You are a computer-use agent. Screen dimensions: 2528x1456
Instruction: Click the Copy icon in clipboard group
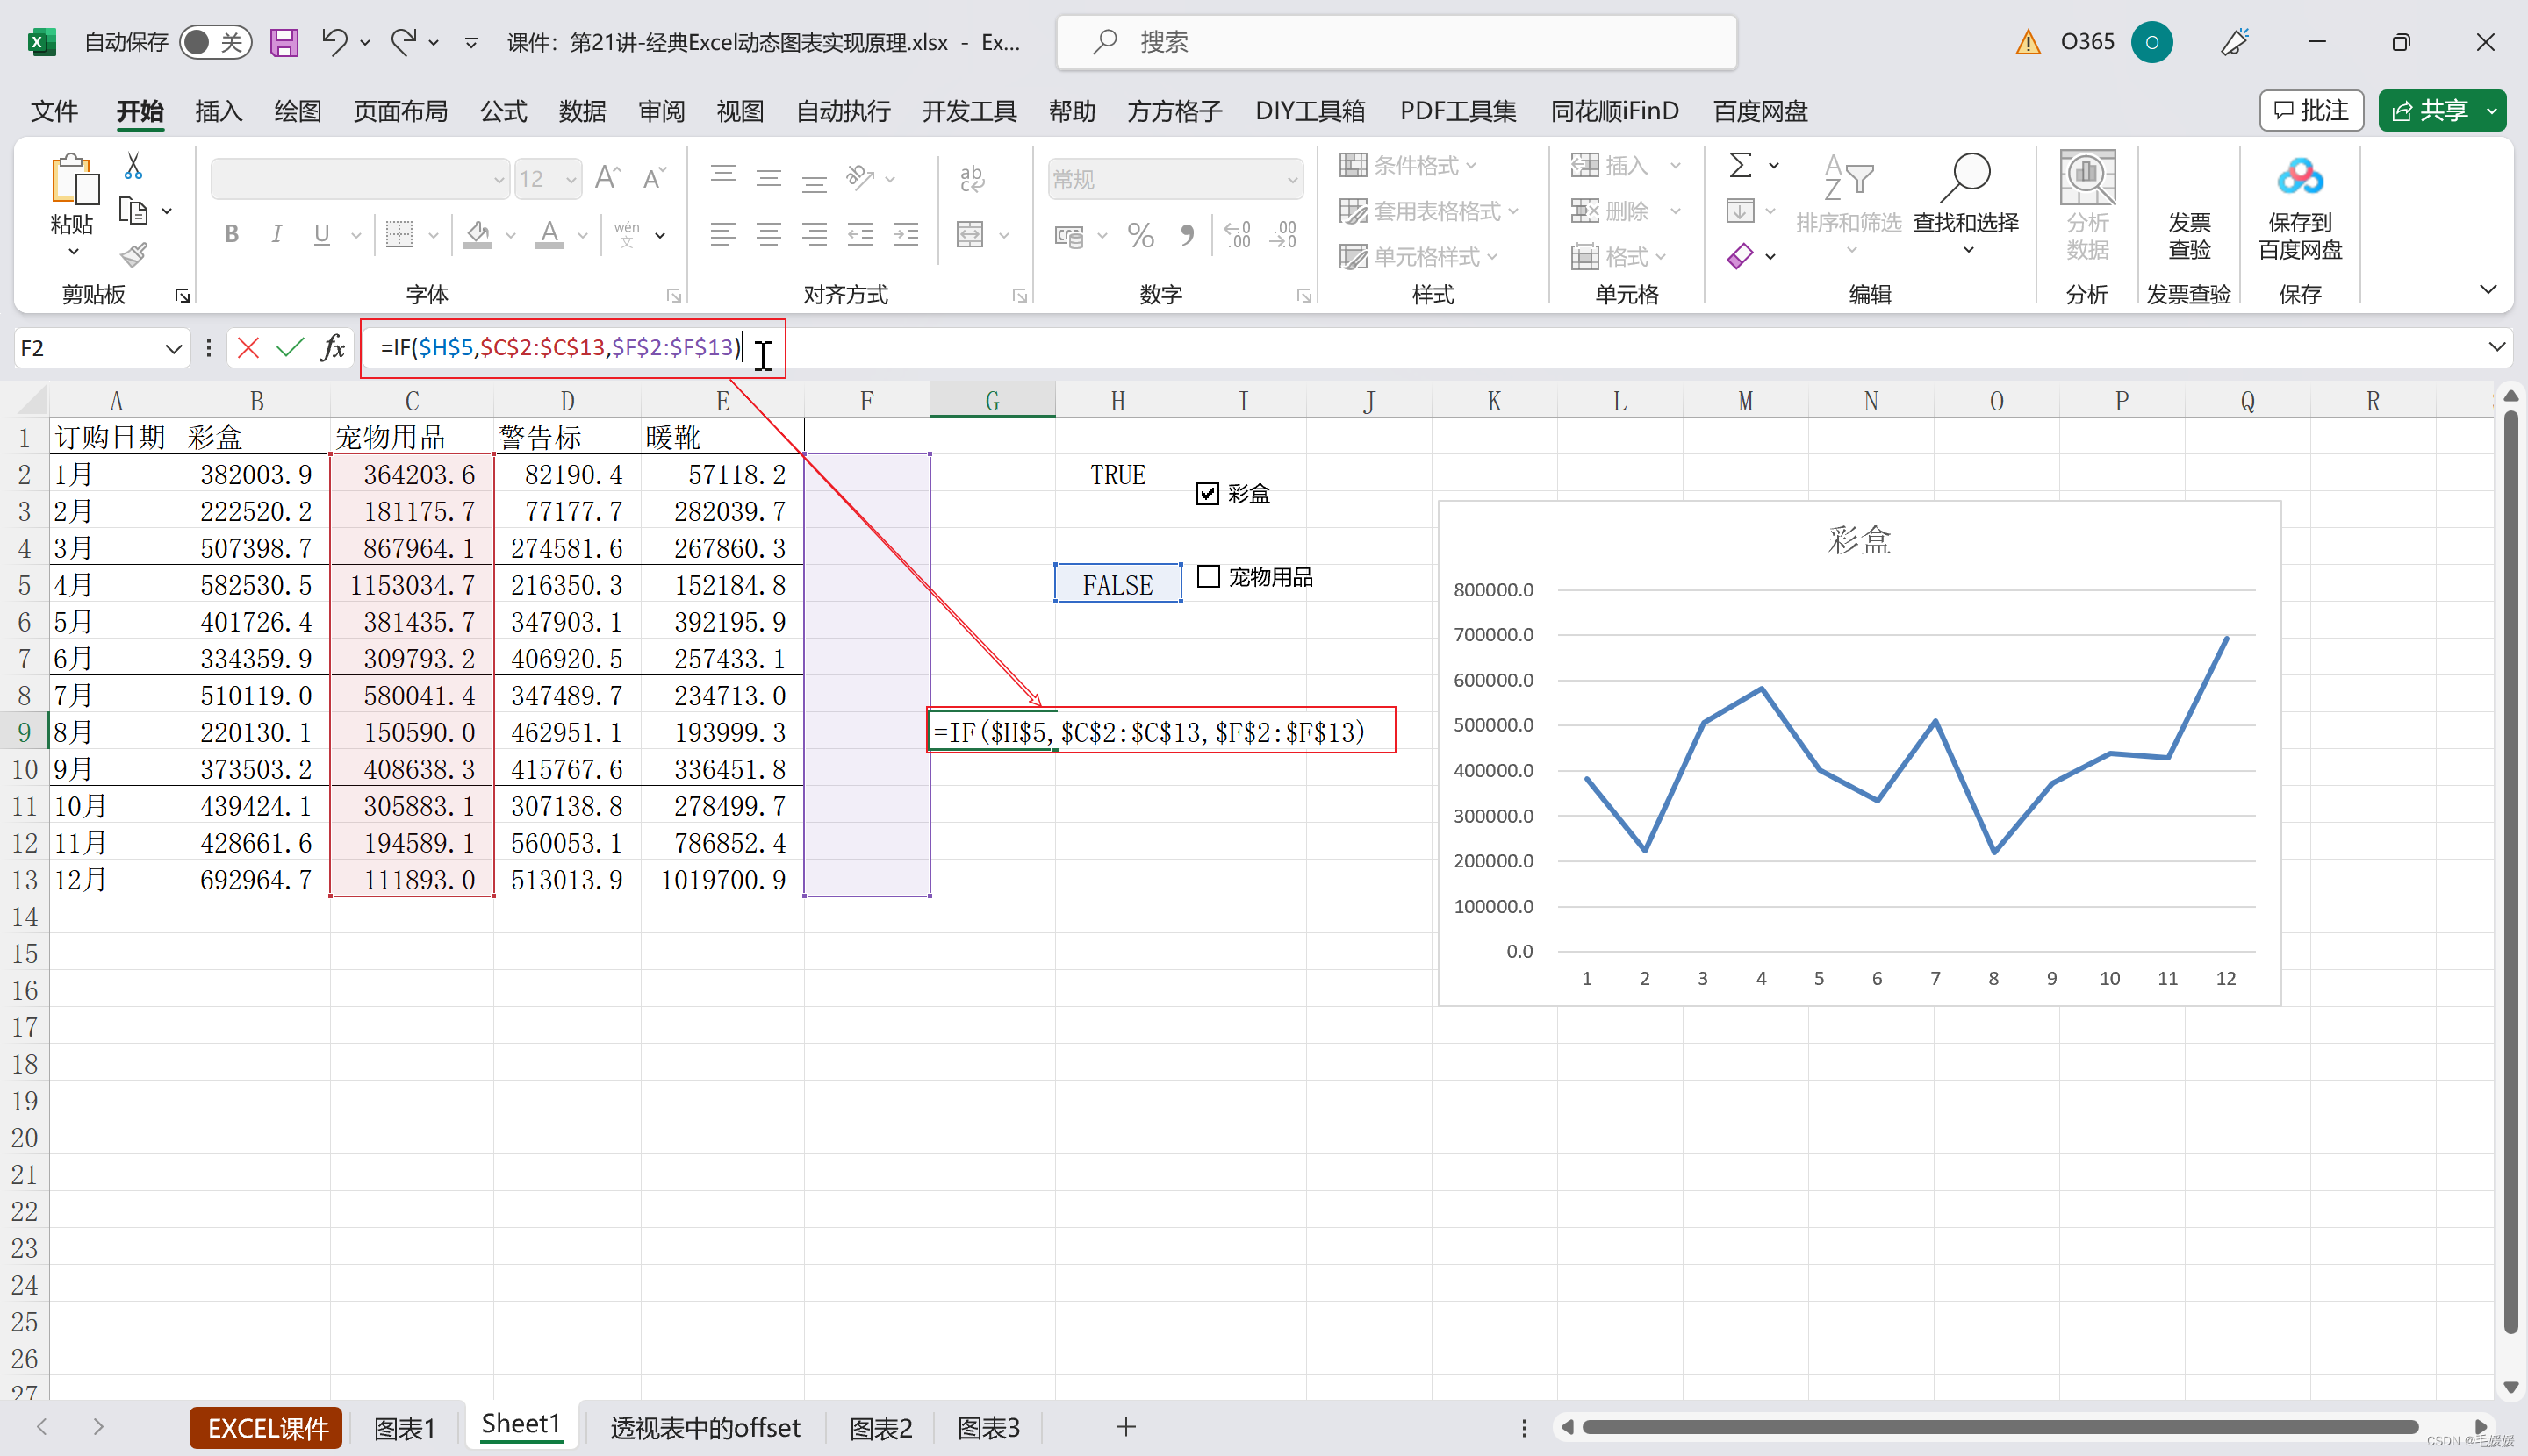tap(133, 211)
